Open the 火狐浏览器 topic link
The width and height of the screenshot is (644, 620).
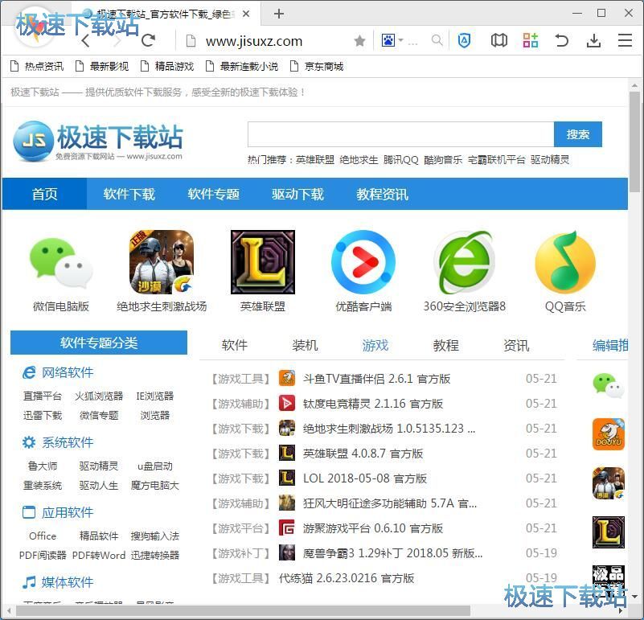click(x=99, y=396)
